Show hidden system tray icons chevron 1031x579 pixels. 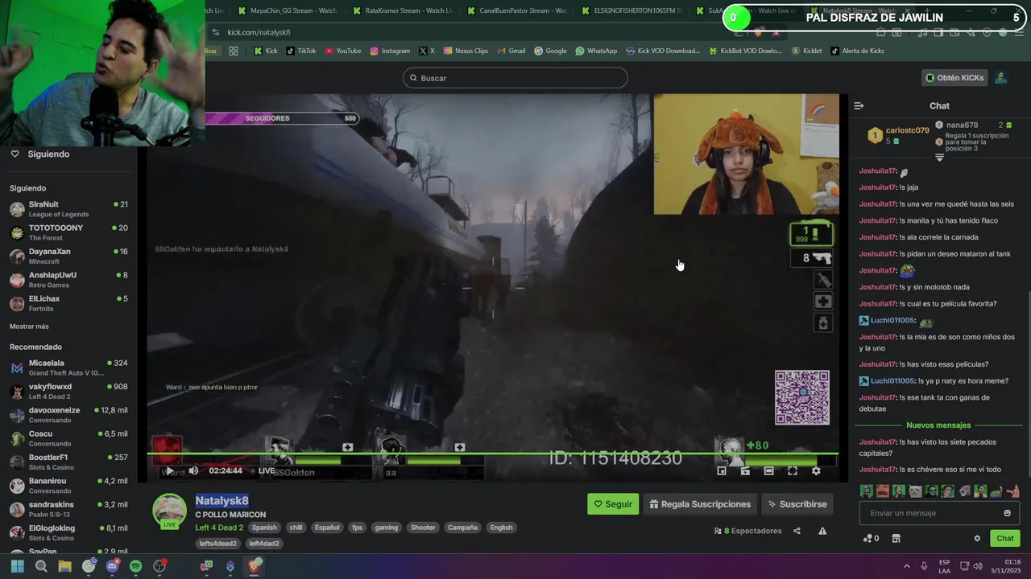906,566
